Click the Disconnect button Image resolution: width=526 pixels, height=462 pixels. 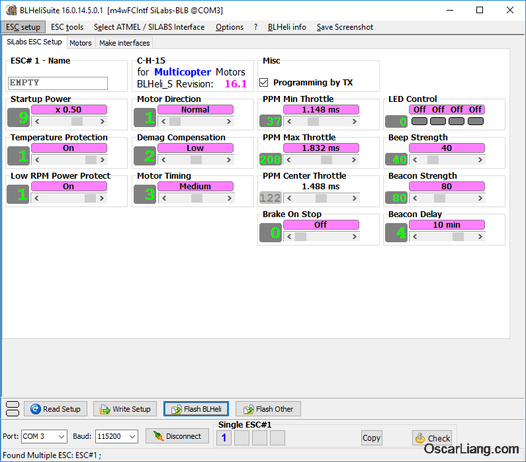[x=177, y=436]
